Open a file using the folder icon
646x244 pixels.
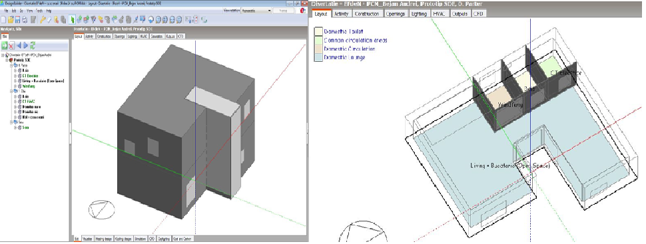click(x=11, y=20)
